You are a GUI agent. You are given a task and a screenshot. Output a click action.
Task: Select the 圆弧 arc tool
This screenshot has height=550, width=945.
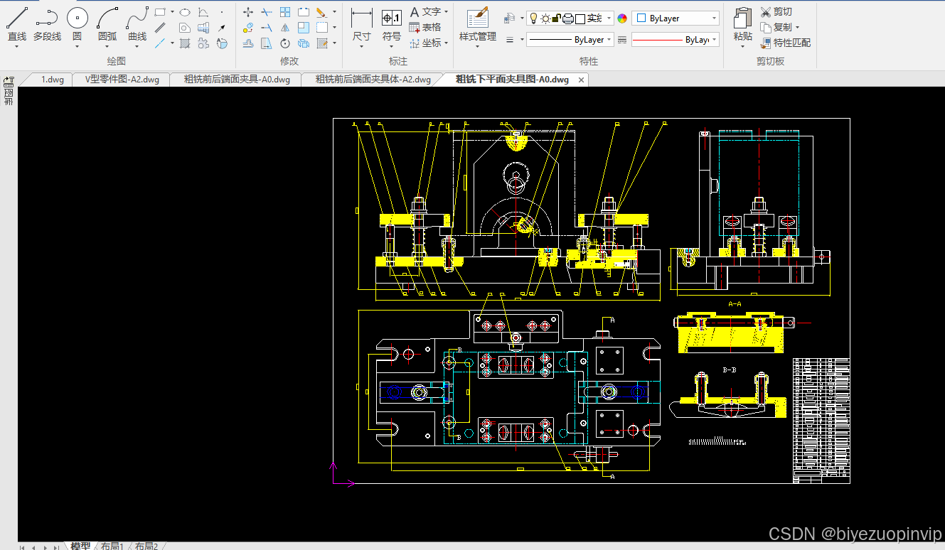107,25
